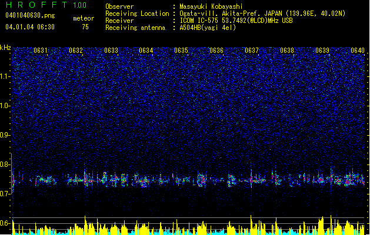This screenshot has width=370, height=235.
Task: Click the 0634 time axis marker
Action: pyautogui.click(x=146, y=51)
